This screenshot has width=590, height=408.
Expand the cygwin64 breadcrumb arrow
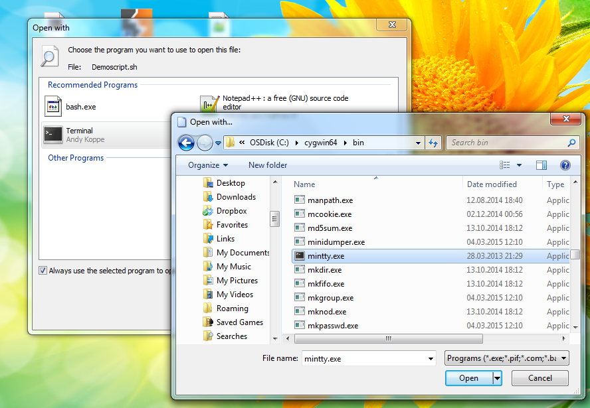(x=345, y=143)
